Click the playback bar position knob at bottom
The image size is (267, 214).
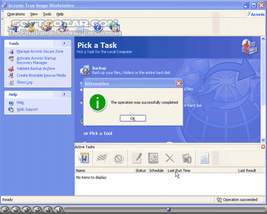pos(169,210)
